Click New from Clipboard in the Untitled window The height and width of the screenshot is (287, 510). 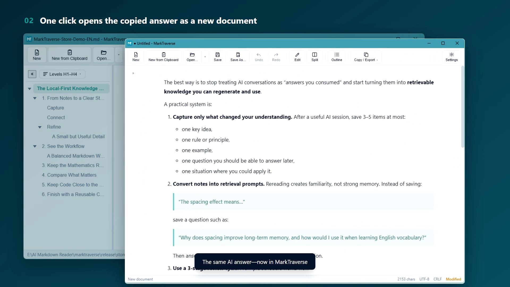(x=163, y=57)
